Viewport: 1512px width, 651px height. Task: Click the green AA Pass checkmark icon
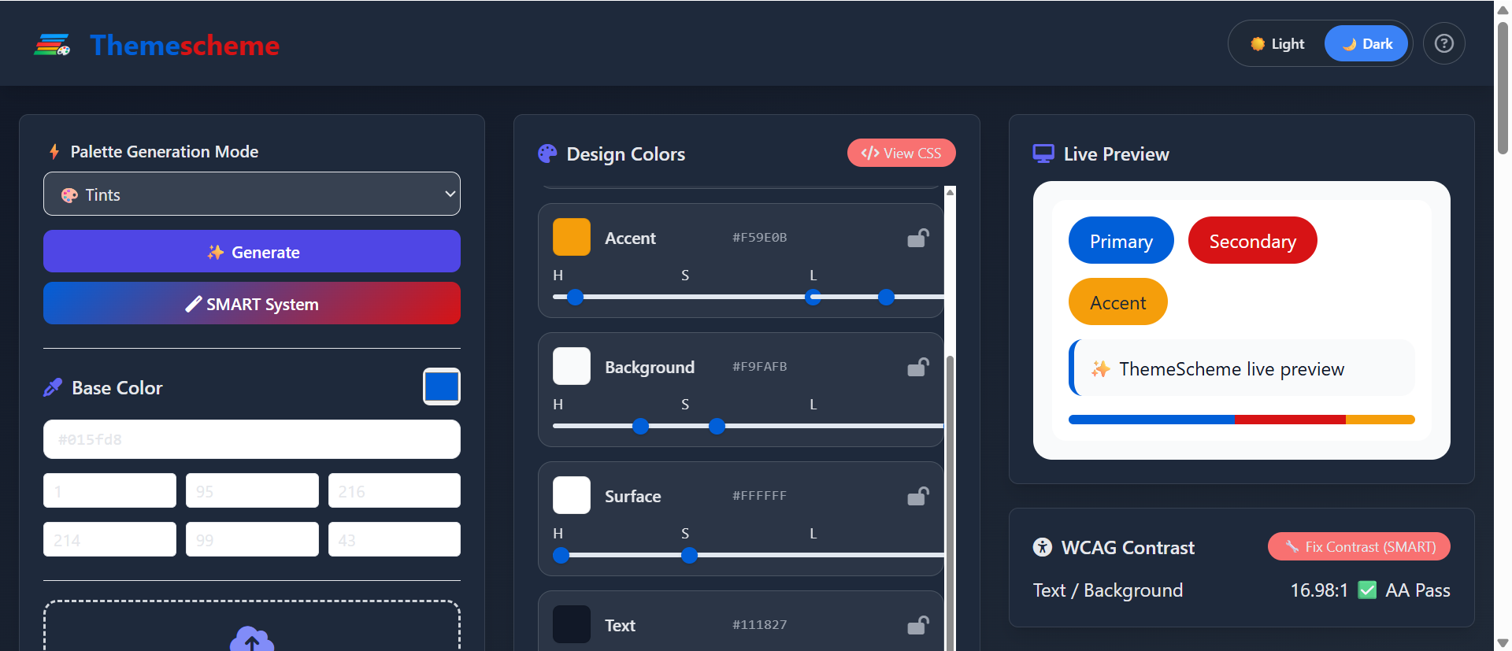tap(1368, 590)
